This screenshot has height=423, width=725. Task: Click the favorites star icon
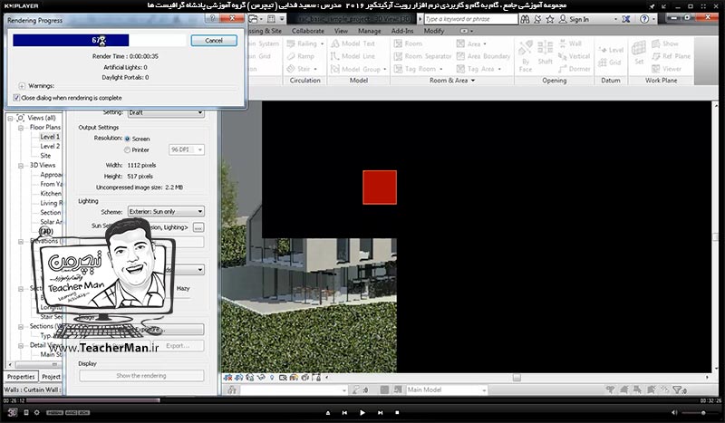pos(550,19)
